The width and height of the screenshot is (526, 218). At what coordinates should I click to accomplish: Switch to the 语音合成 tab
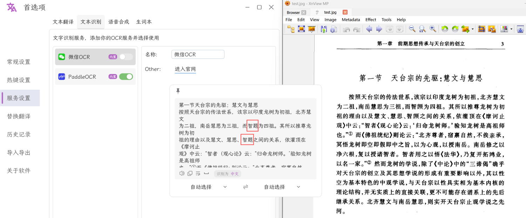[x=119, y=22]
